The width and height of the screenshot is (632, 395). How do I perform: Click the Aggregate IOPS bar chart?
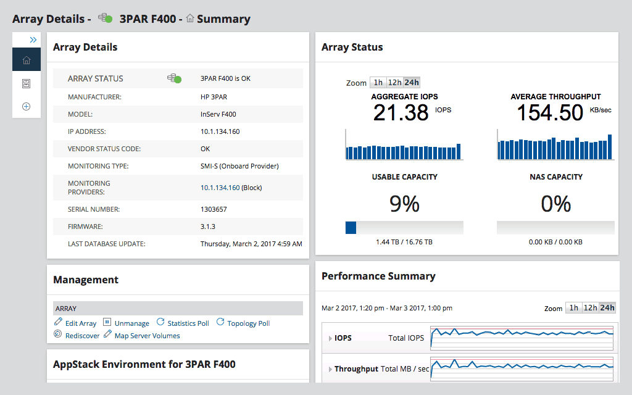click(x=404, y=152)
